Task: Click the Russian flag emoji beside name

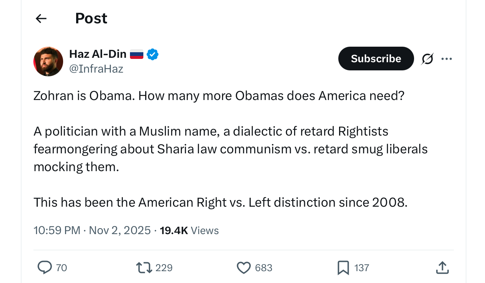Action: 136,54
